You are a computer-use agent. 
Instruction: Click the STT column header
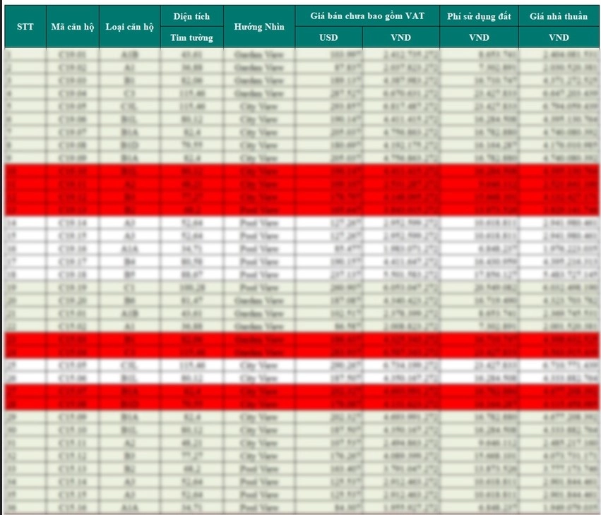click(x=25, y=26)
